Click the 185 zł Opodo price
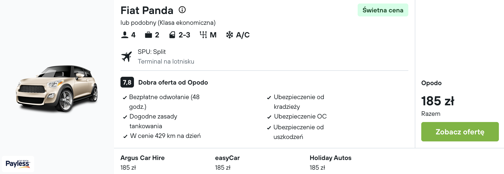 tap(437, 101)
